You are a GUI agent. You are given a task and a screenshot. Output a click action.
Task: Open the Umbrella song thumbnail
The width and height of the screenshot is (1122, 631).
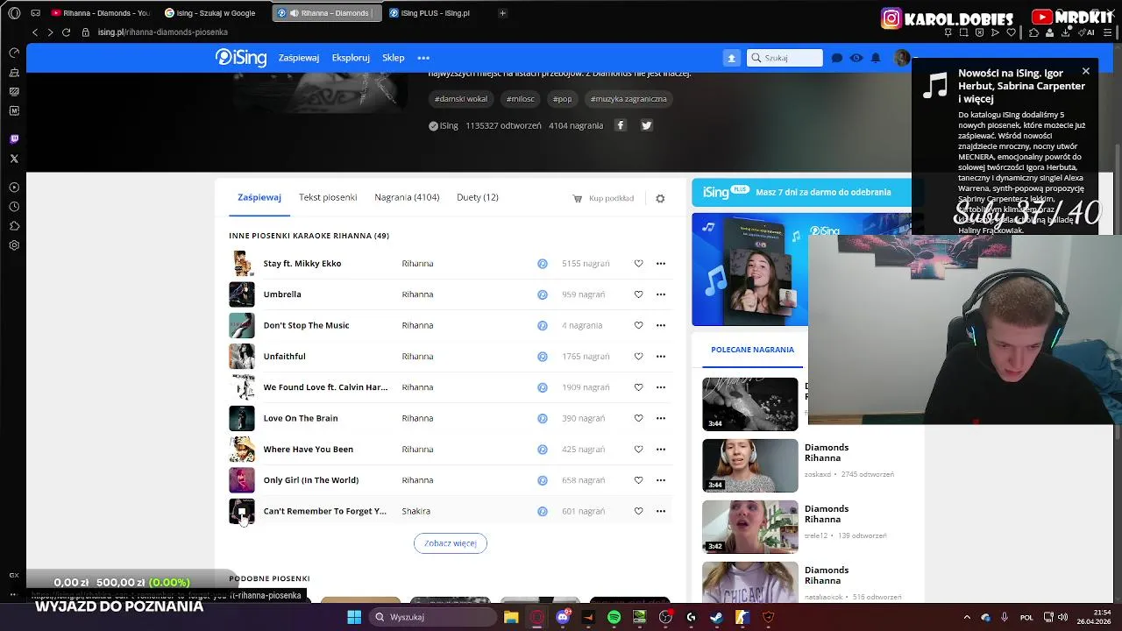click(x=242, y=294)
